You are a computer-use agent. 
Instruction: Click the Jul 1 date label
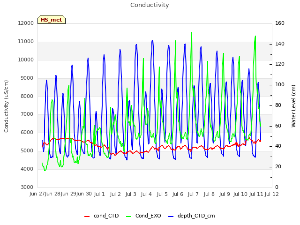point(99,194)
